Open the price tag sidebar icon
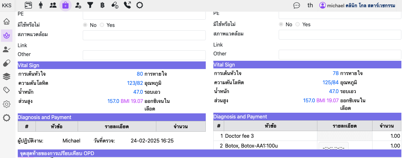402x158 pixels. click(x=6, y=90)
